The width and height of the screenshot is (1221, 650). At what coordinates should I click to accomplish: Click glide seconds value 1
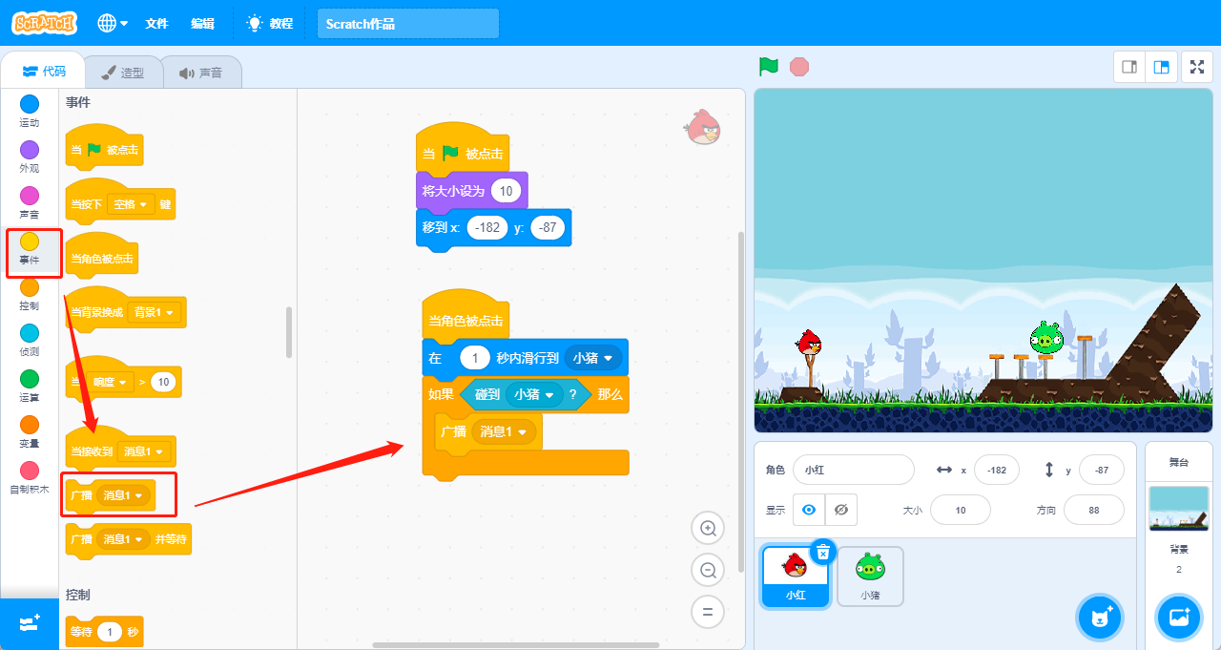coord(474,358)
